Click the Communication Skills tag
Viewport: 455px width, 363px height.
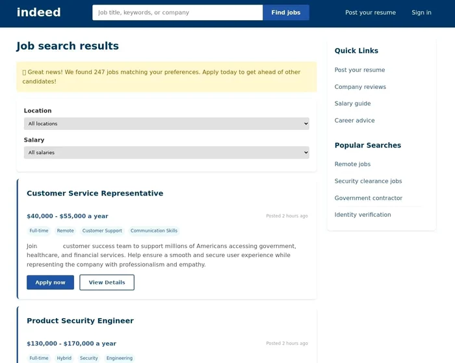tap(153, 231)
